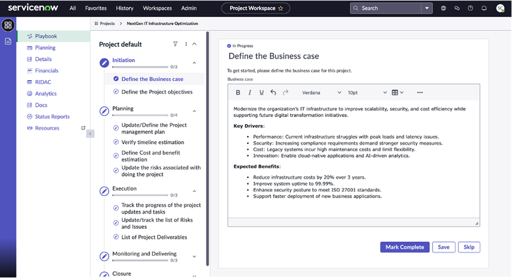The image size is (512, 278).
Task: Expand the Monitoring and Delivering section
Action: (x=194, y=256)
